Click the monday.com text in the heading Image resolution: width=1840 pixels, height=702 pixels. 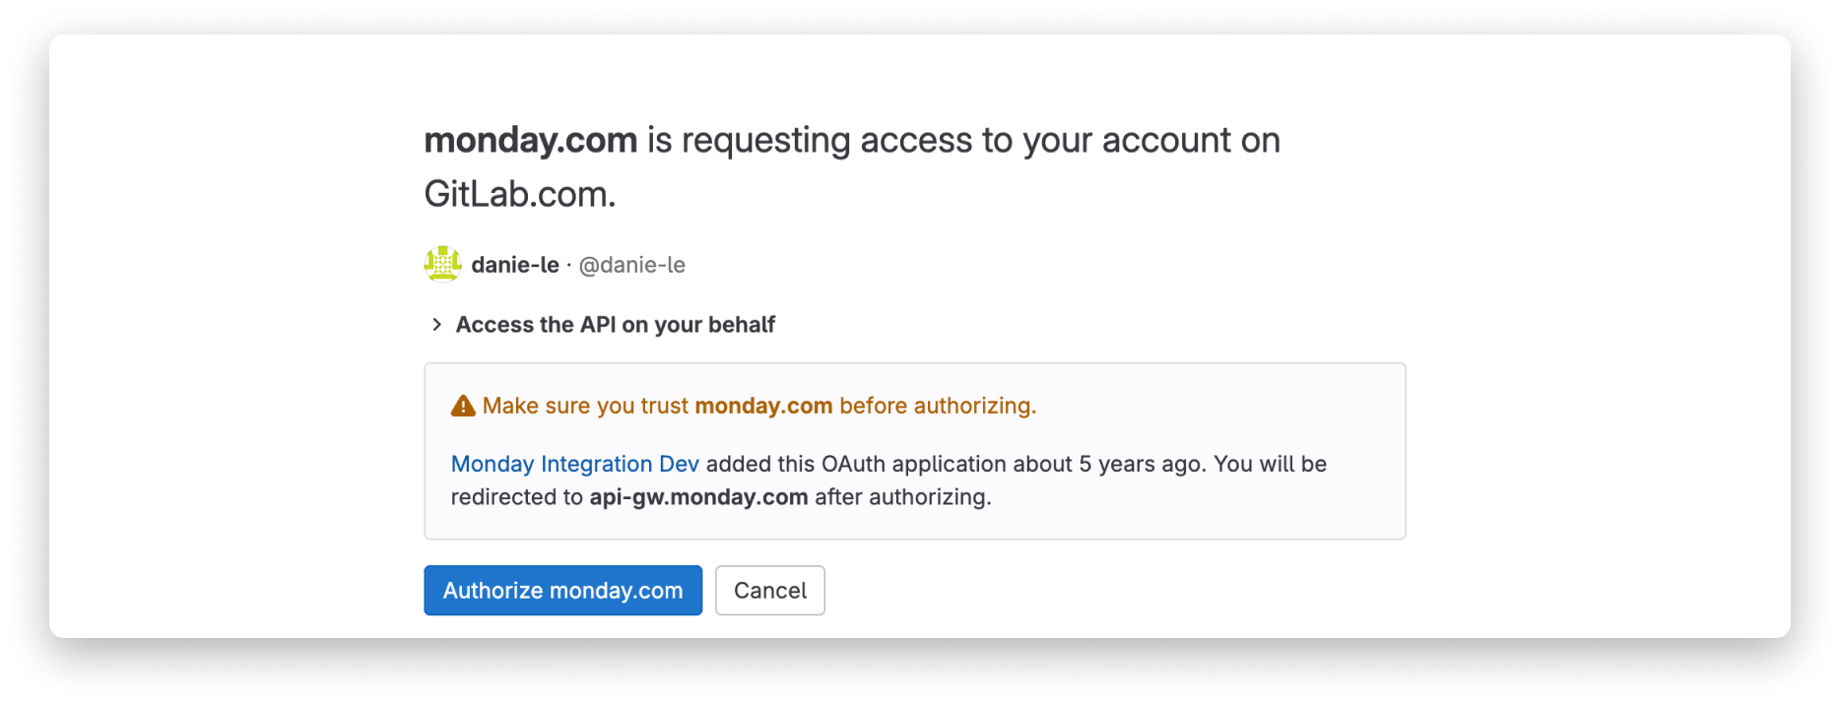pos(530,139)
